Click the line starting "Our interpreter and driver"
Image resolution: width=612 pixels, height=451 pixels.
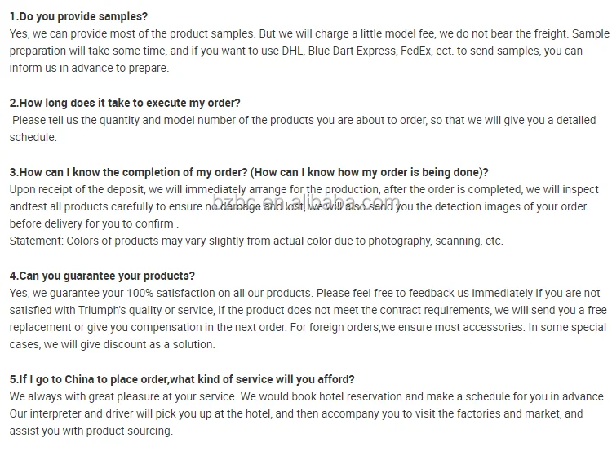point(296,413)
